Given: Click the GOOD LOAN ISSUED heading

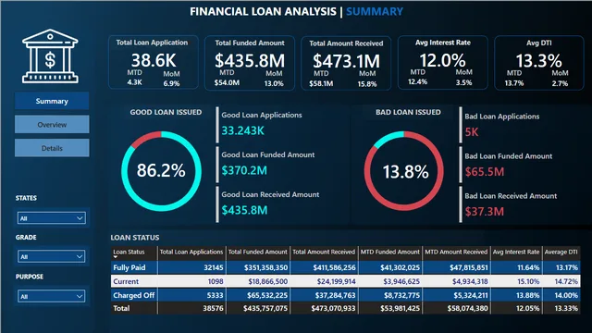Looking at the screenshot, I should click(x=166, y=112).
